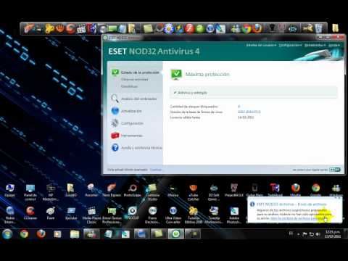The width and height of the screenshot is (348, 261).
Task: Open aTube Catcher desktop shortcut
Action: 193,192
